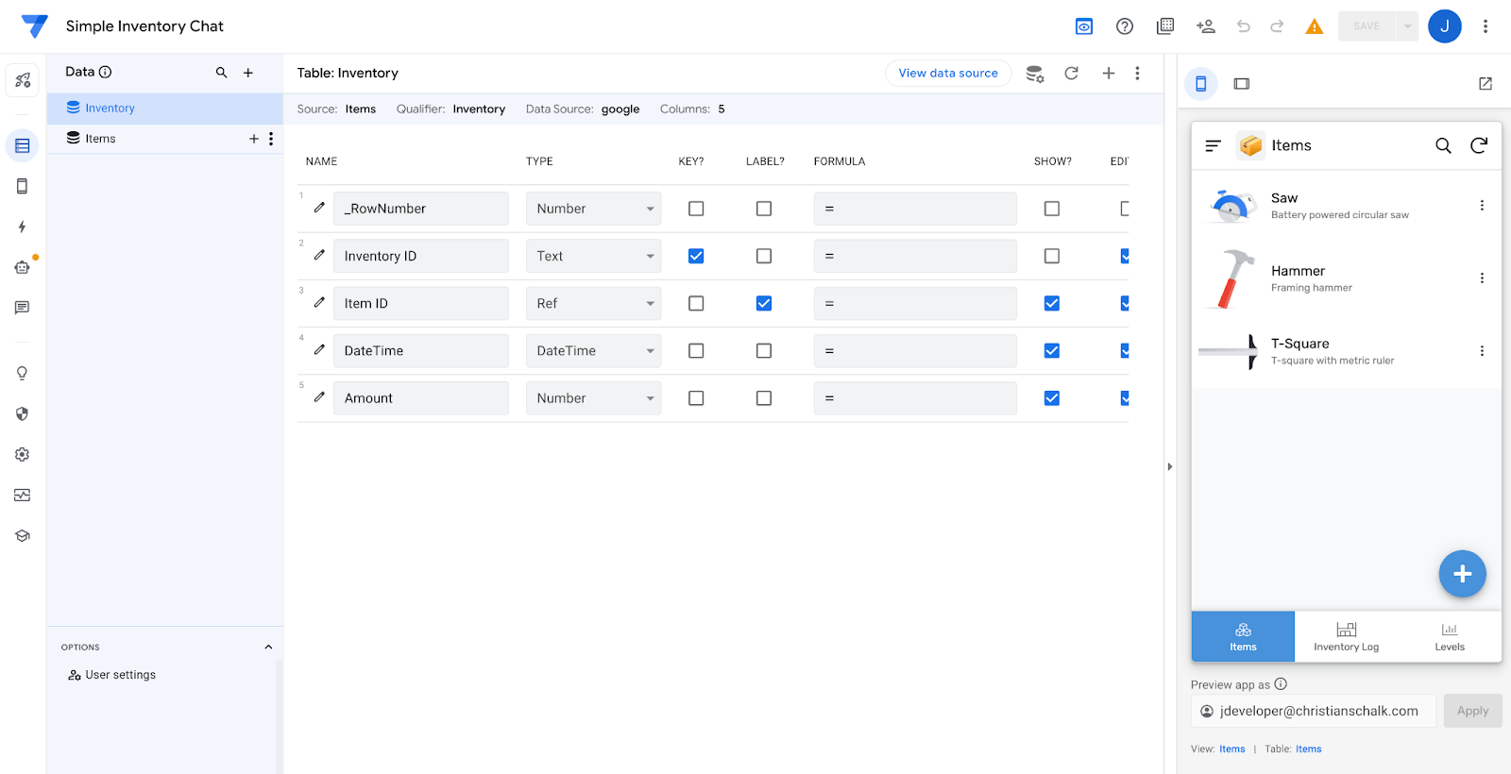Open the share app add-user icon

(x=1205, y=26)
